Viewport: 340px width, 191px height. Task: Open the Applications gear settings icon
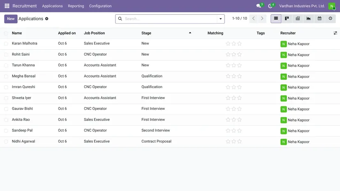tap(47, 18)
